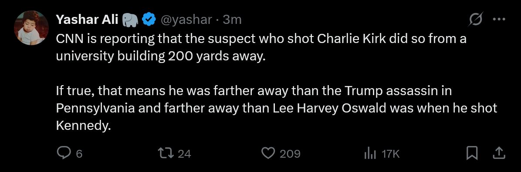Click the @yashar handle

pos(186,20)
